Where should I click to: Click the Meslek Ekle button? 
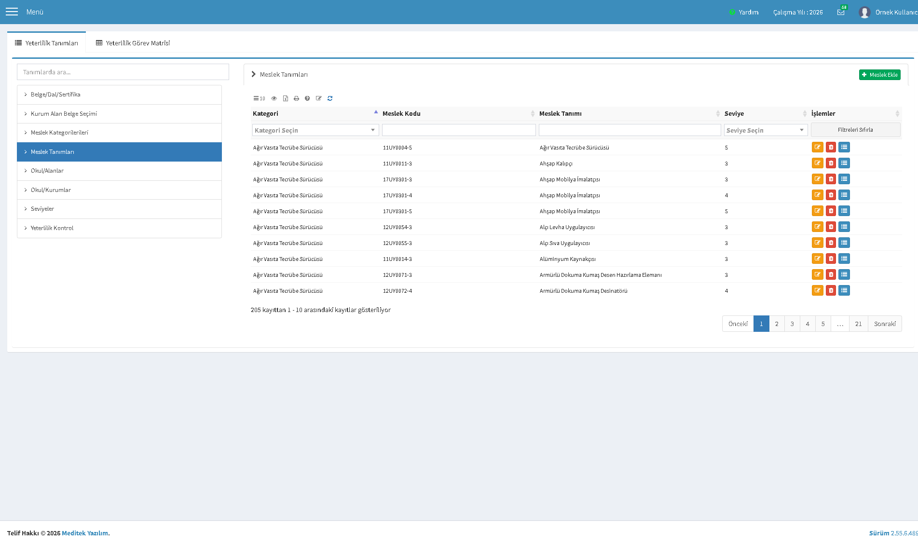pyautogui.click(x=879, y=75)
